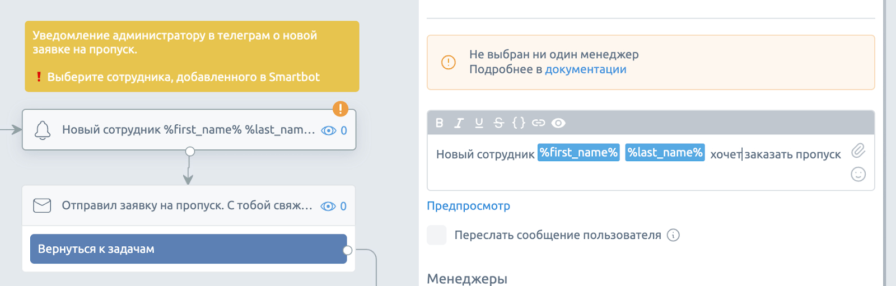Click the views eye on message block
The width and height of the screenshot is (896, 286).
328,207
